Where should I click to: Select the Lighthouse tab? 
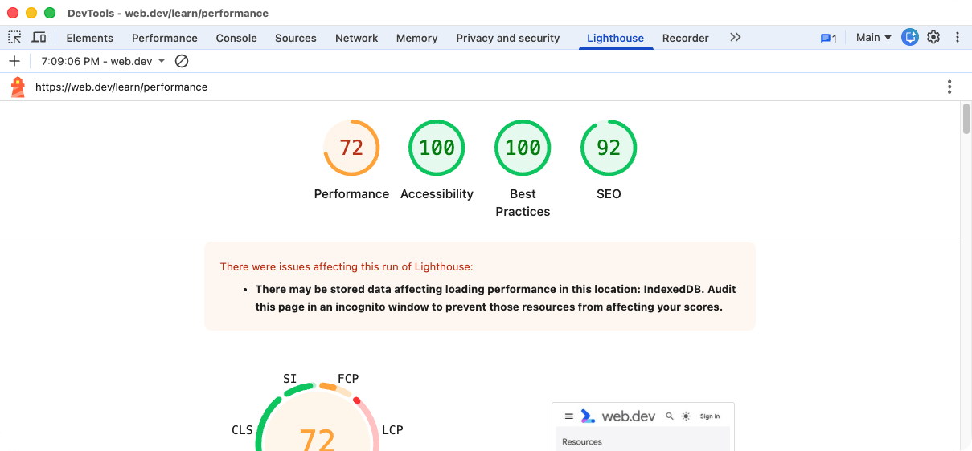[616, 38]
